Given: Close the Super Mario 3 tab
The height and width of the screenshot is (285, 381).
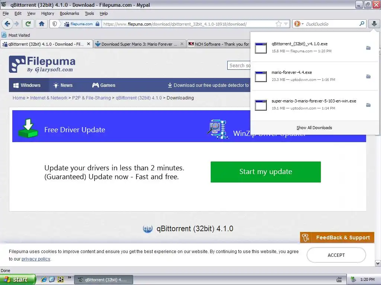Looking at the screenshot, I should [182, 44].
